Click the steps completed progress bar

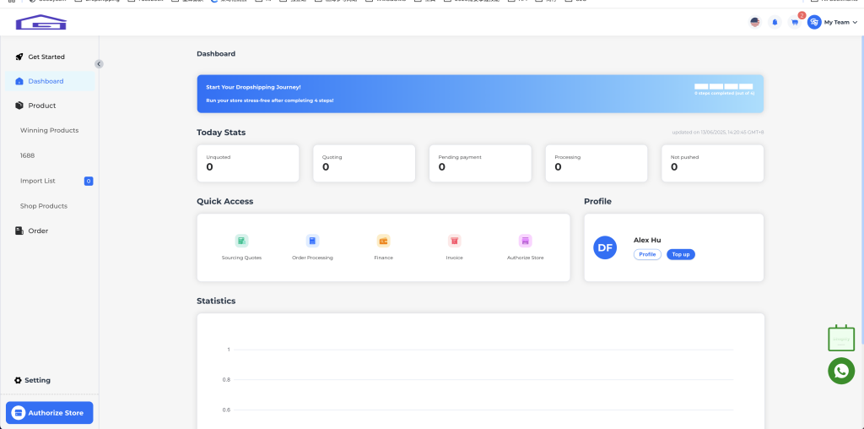(x=724, y=87)
